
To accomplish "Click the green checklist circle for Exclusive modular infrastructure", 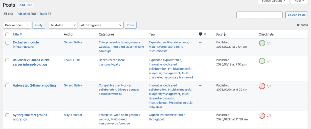I will tap(262, 43).
